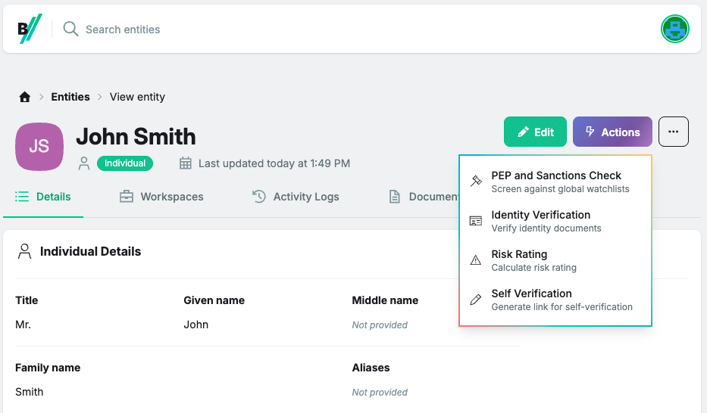The image size is (707, 413).
Task: Click calendar icon beside Last updated
Action: pyautogui.click(x=186, y=163)
